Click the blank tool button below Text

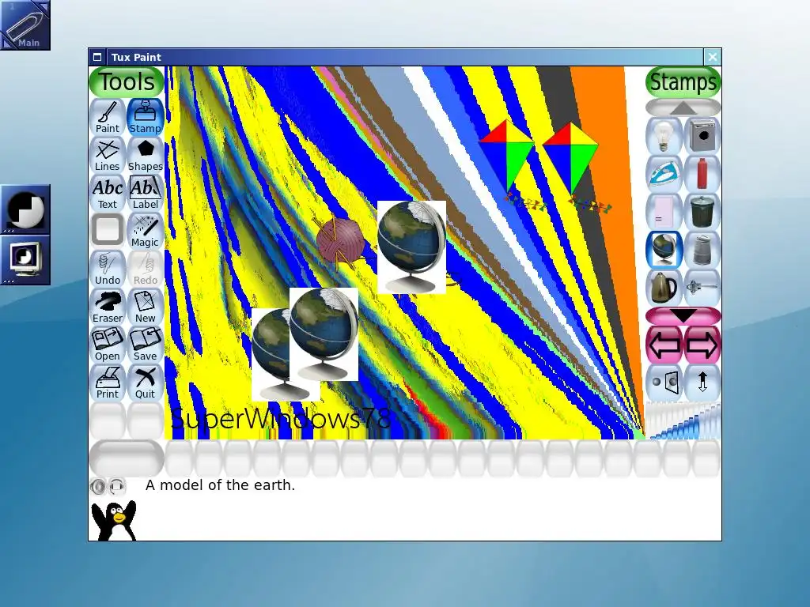coord(108,231)
